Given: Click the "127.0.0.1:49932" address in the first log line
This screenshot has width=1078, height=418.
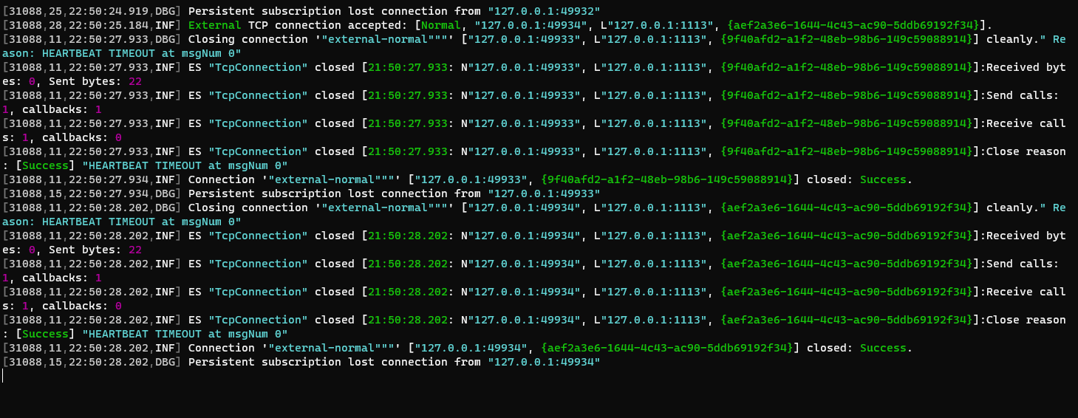Looking at the screenshot, I should (x=544, y=11).
